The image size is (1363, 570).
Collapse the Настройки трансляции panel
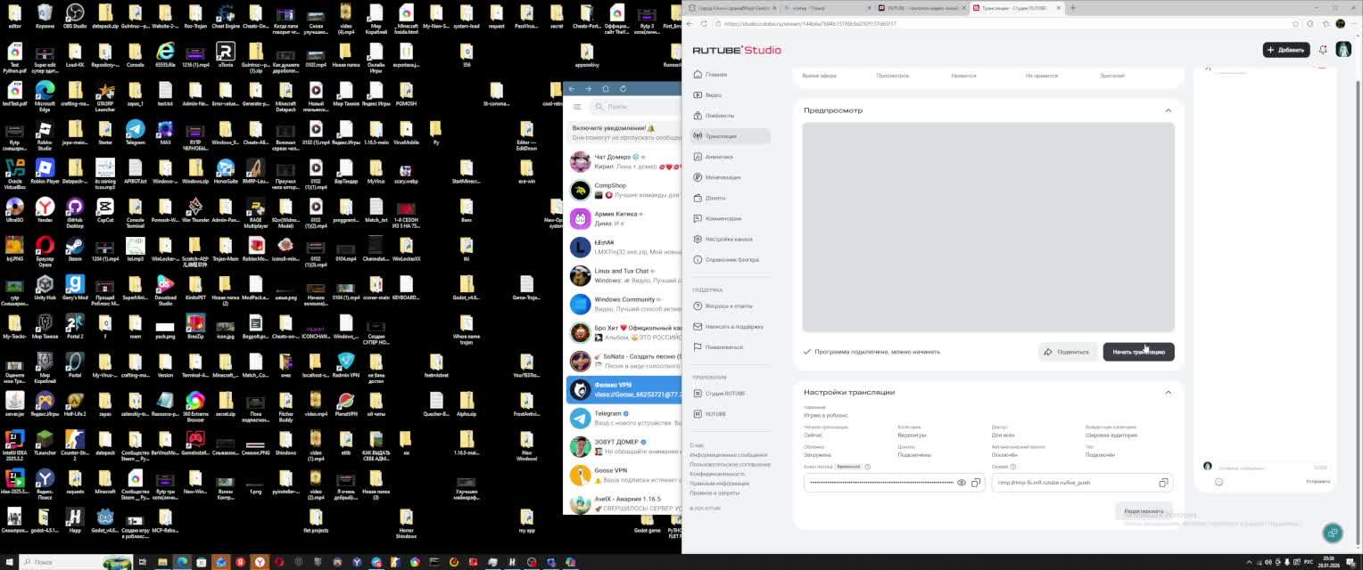click(1168, 392)
